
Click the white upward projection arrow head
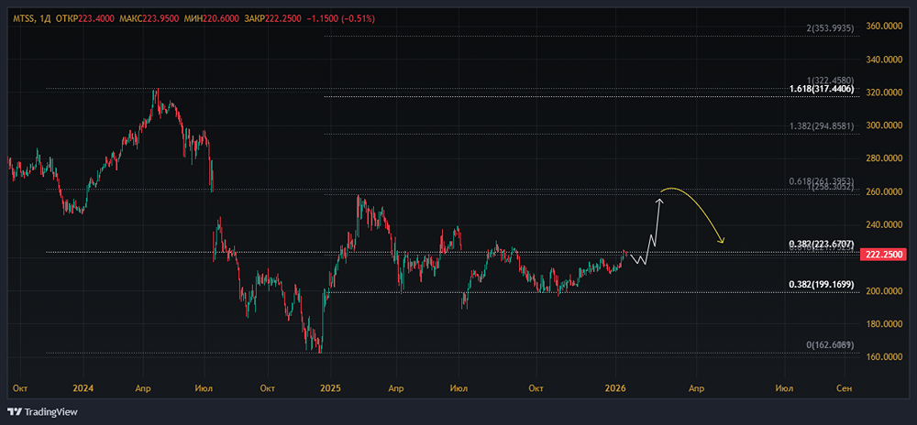tap(659, 199)
